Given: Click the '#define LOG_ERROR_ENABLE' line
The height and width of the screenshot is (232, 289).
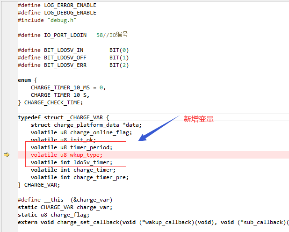Looking at the screenshot, I should pos(57,5).
